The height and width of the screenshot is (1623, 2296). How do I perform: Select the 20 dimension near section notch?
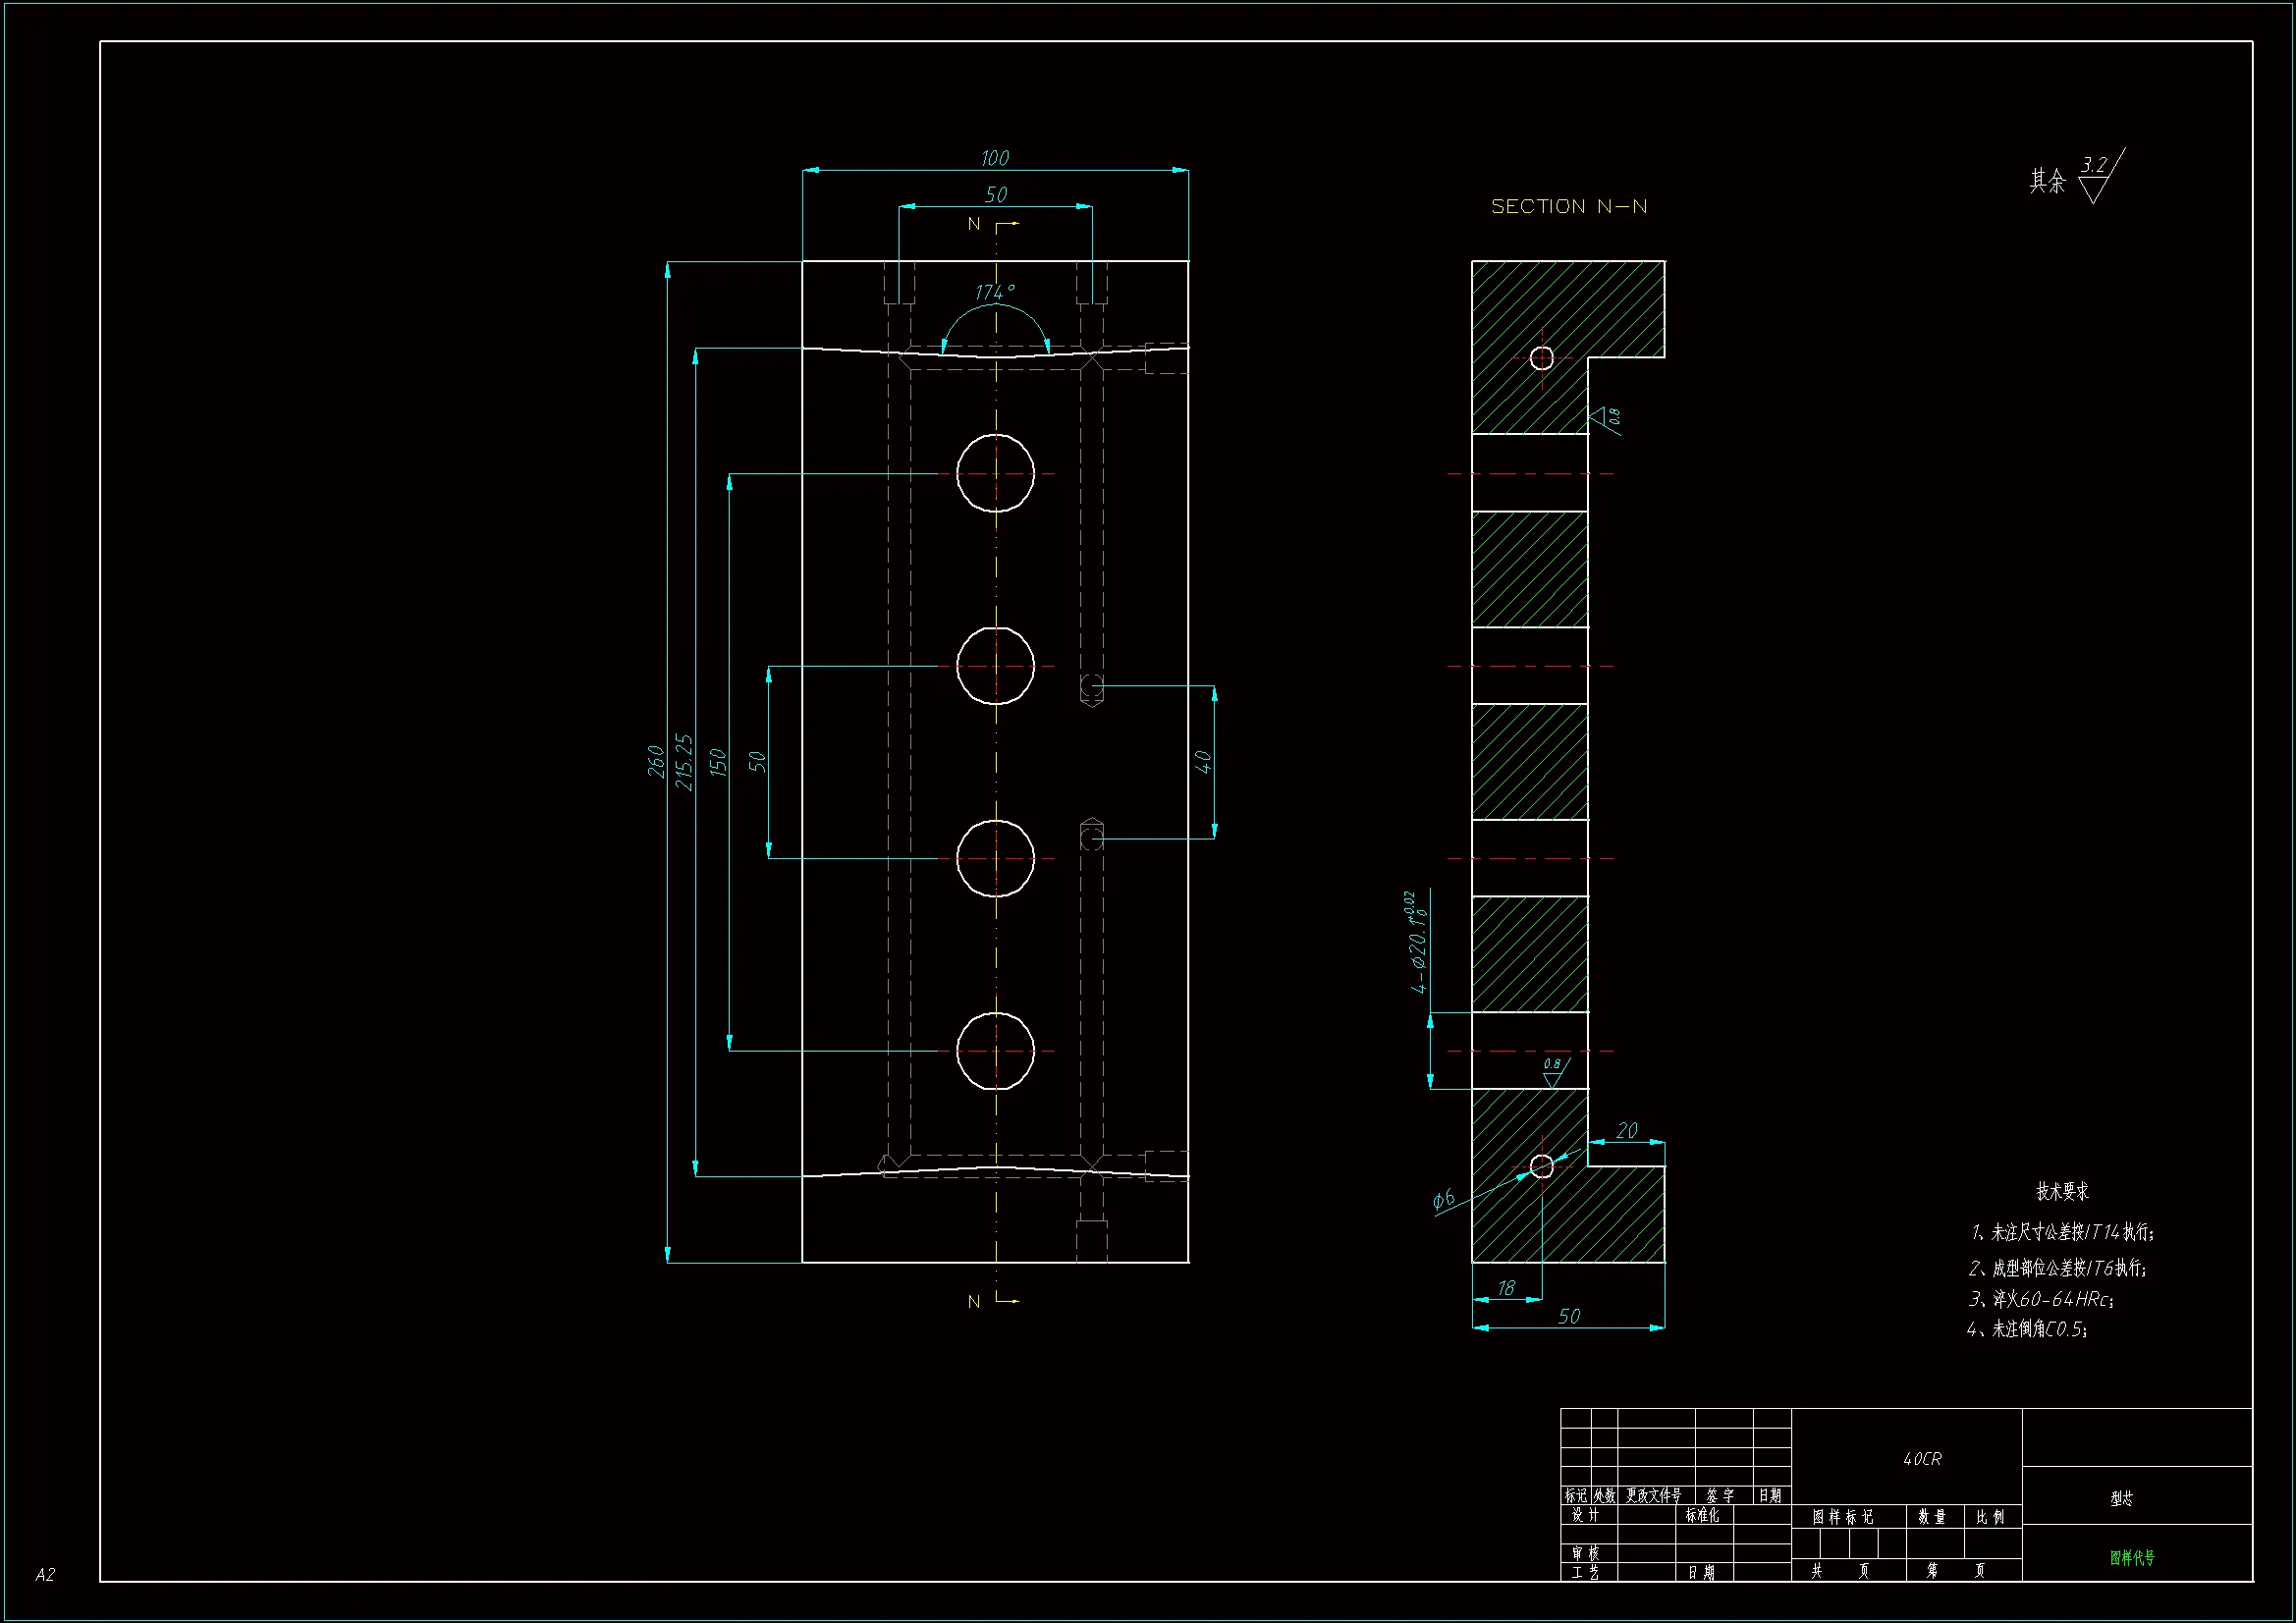click(1627, 1130)
